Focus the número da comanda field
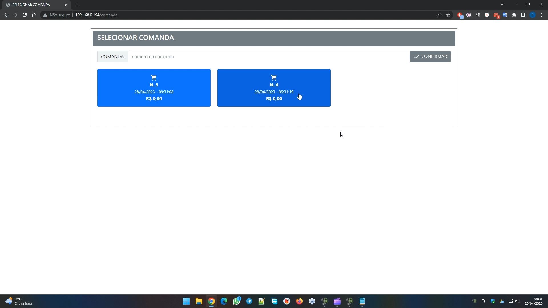The image size is (548, 308). 269,56
